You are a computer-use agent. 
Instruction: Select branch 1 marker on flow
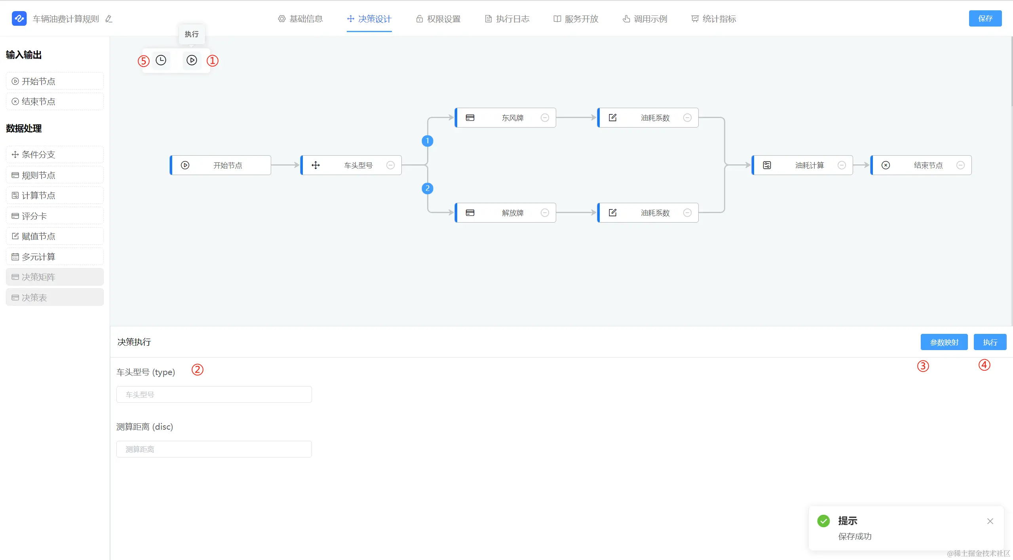(x=427, y=141)
